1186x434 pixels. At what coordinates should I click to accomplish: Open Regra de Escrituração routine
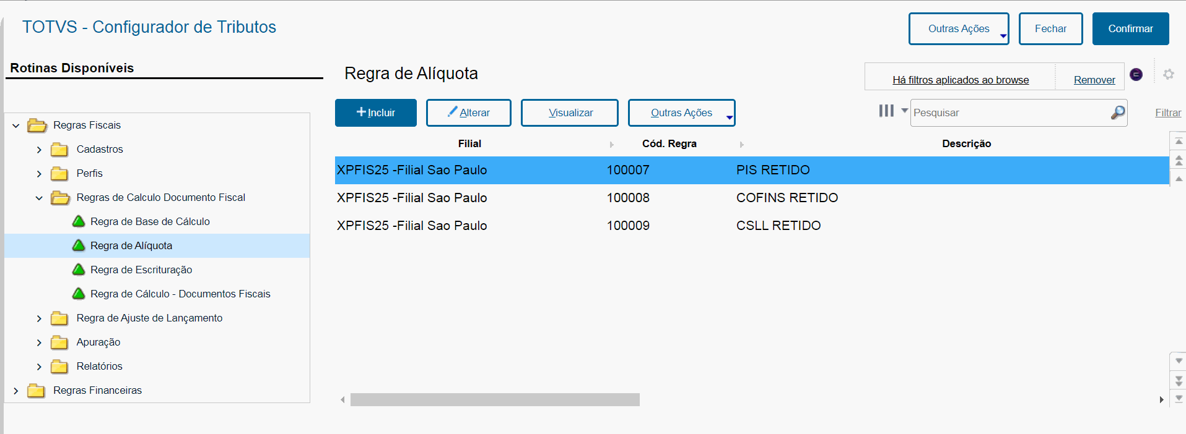[141, 270]
